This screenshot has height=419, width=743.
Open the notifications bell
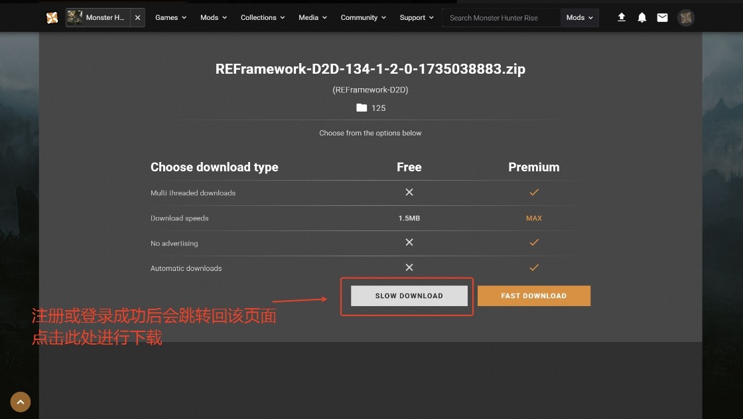pyautogui.click(x=642, y=18)
